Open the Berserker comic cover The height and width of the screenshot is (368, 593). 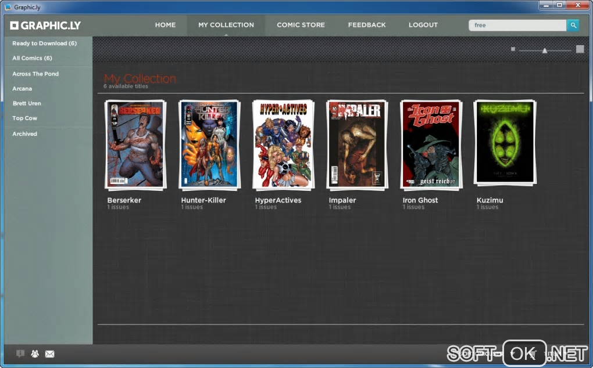[x=135, y=145]
